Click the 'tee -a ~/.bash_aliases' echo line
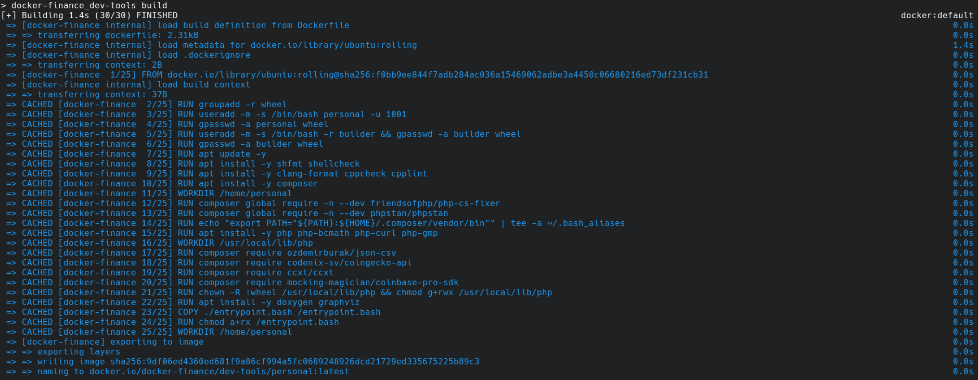 click(568, 223)
